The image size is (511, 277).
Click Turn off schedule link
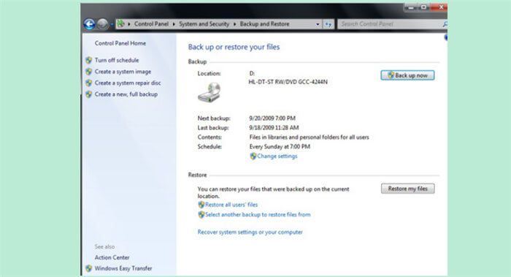(117, 60)
